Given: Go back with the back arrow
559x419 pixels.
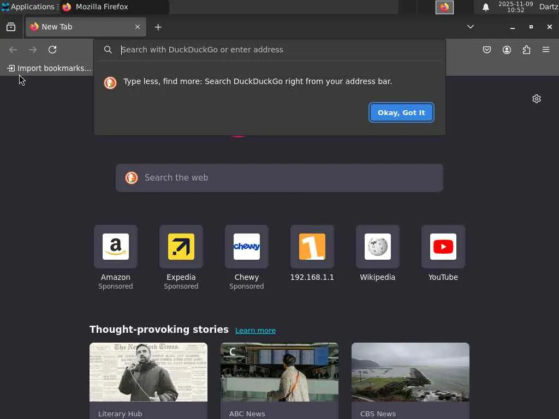Looking at the screenshot, I should pos(13,50).
